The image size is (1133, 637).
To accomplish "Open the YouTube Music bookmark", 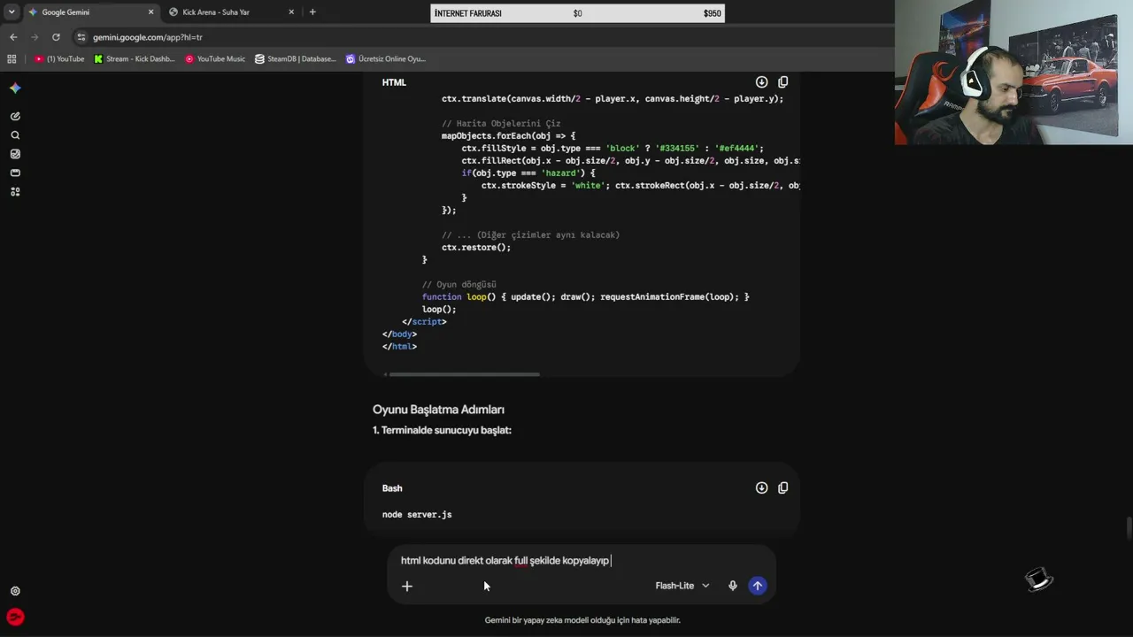I will point(215,58).
